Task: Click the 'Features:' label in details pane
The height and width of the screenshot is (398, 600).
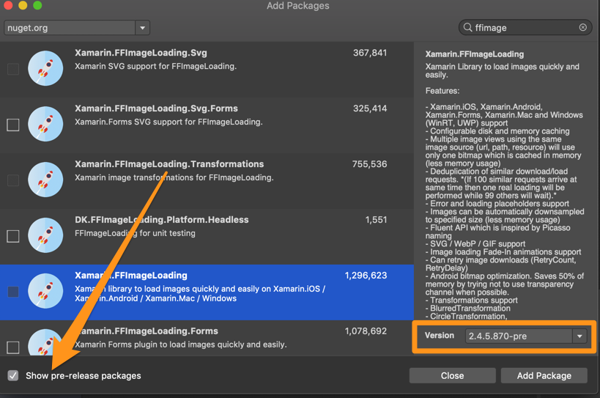Action: click(442, 91)
